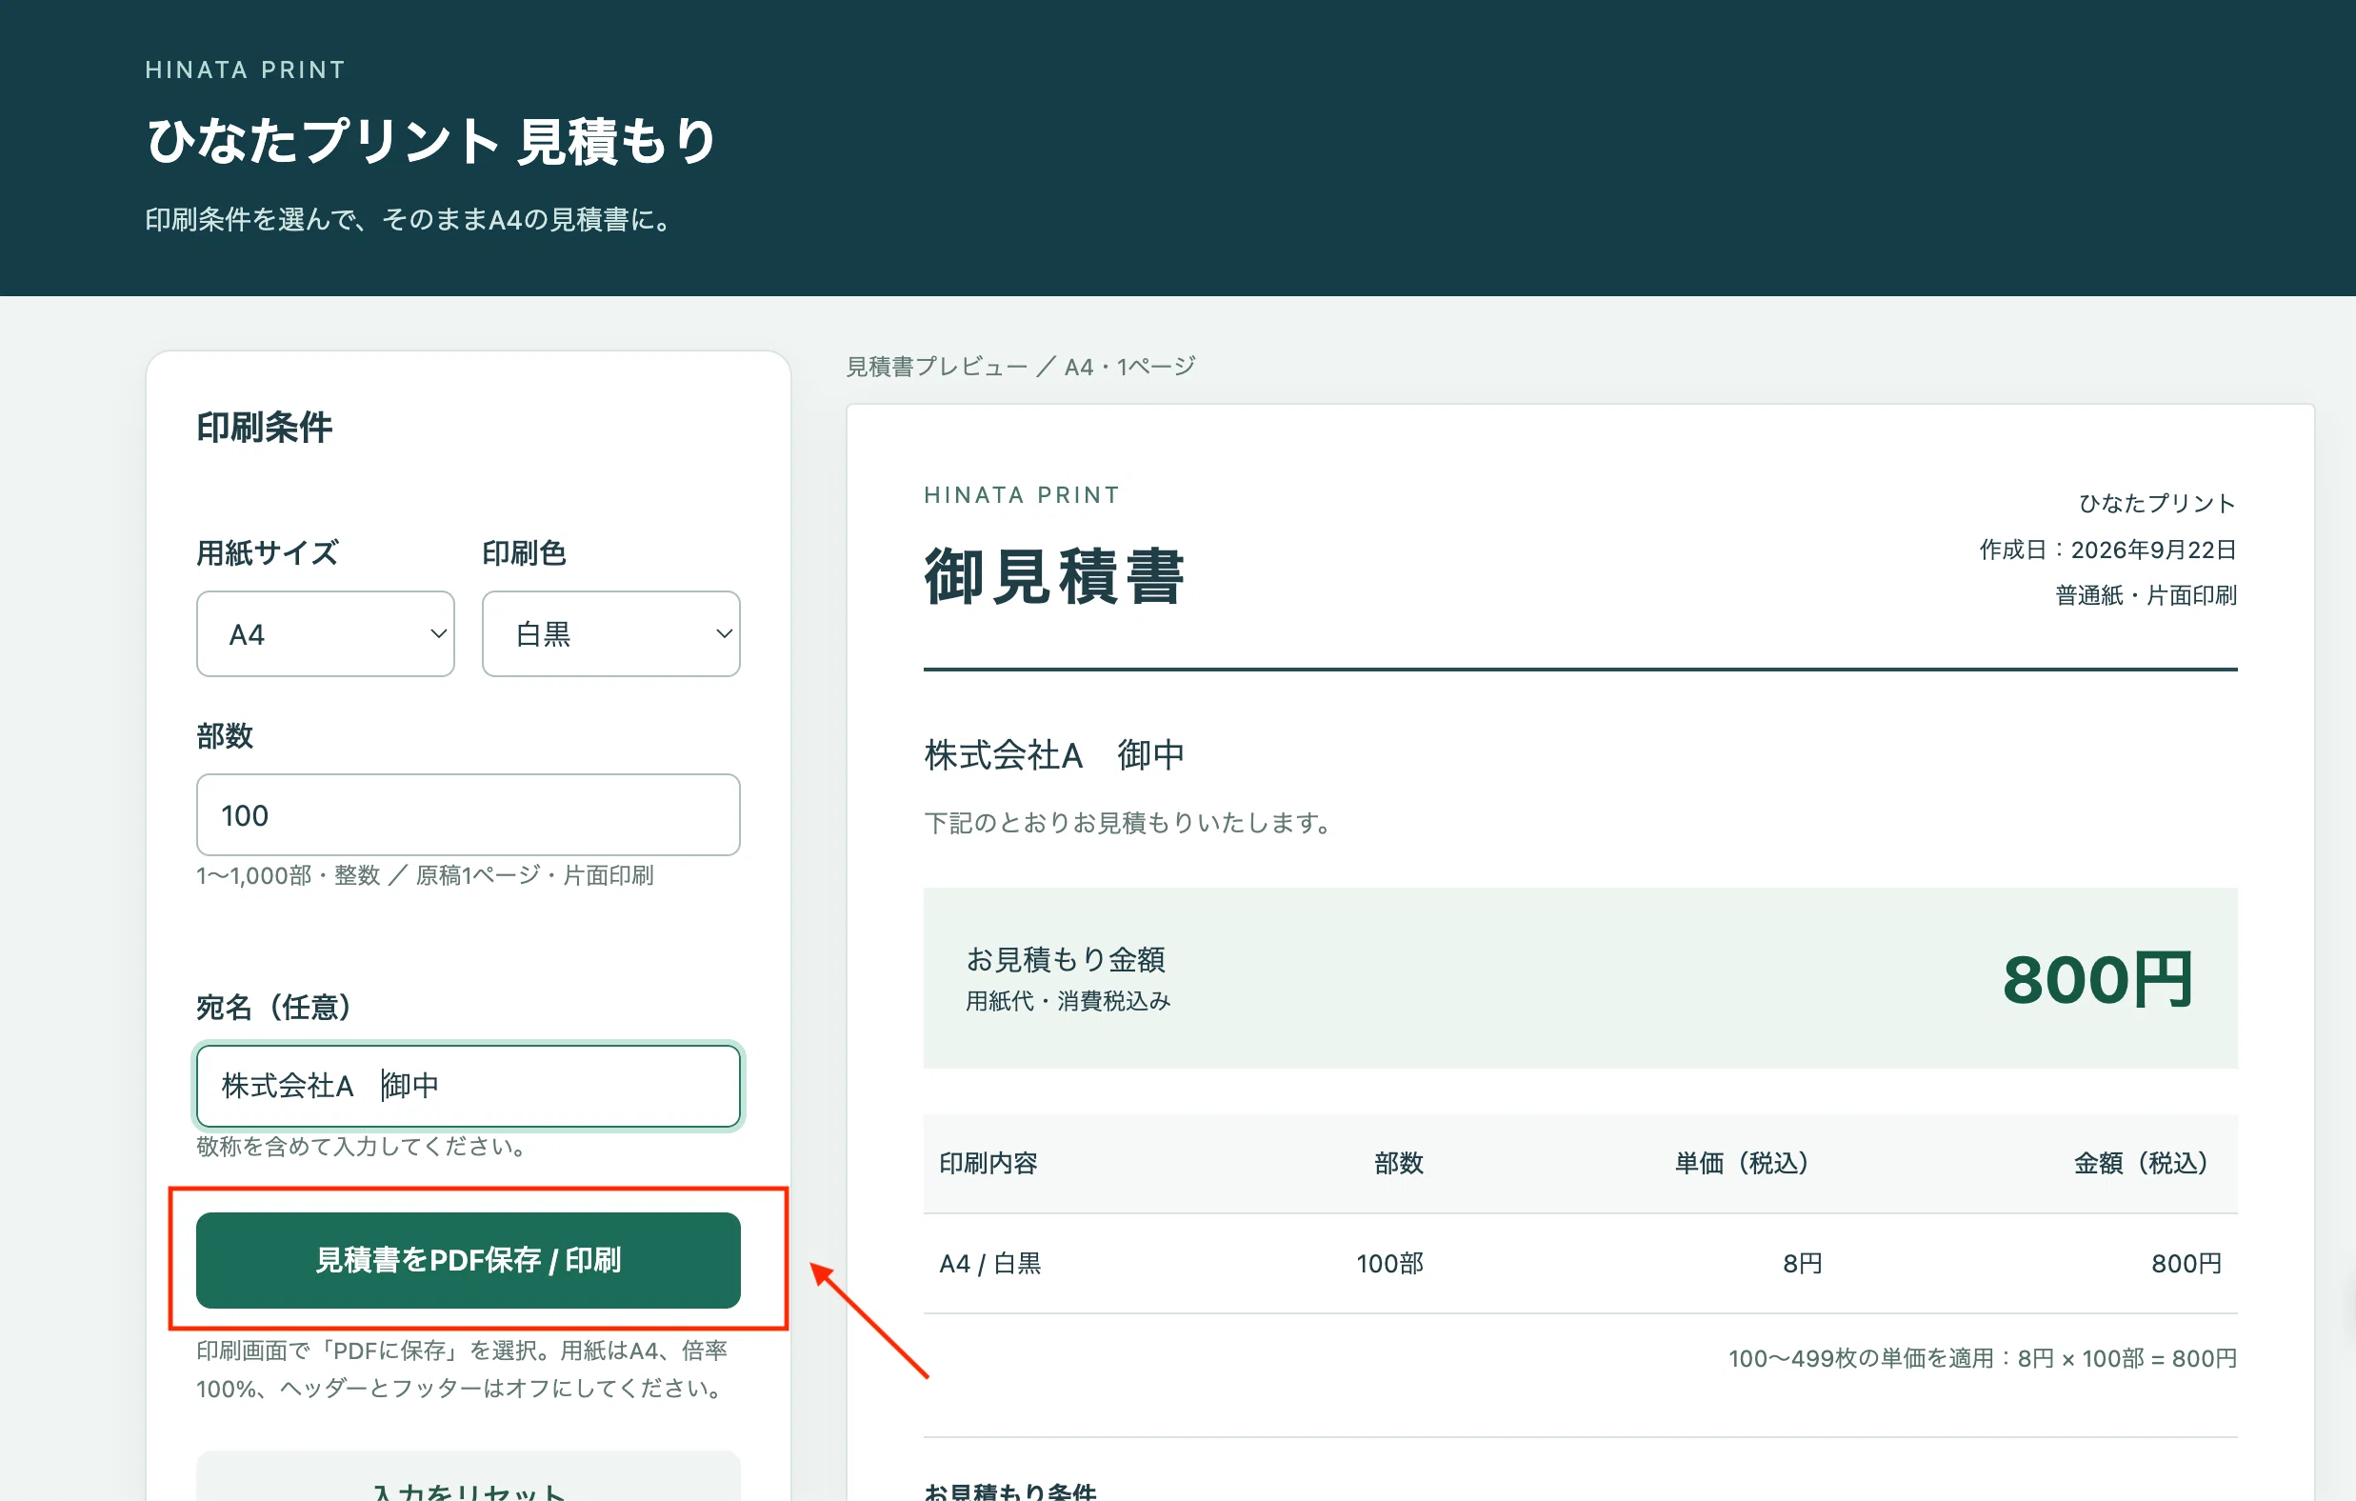Click the 見積書プレビュー／A4・1ページ label

coord(1021,367)
